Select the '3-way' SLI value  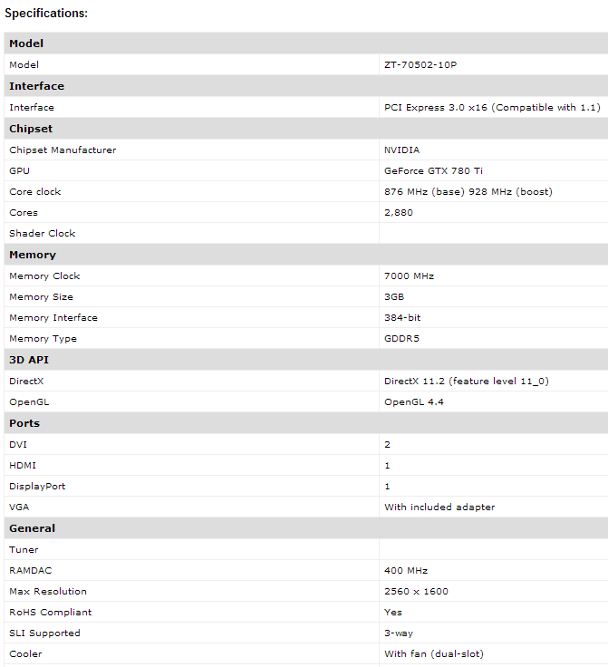tap(399, 633)
